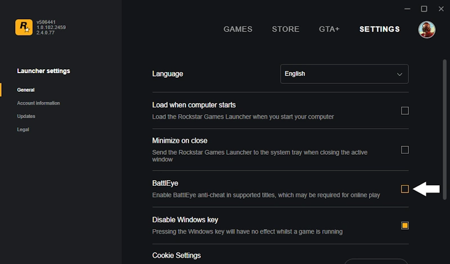Go to the GTA+ tab
This screenshot has width=450, height=264.
329,29
